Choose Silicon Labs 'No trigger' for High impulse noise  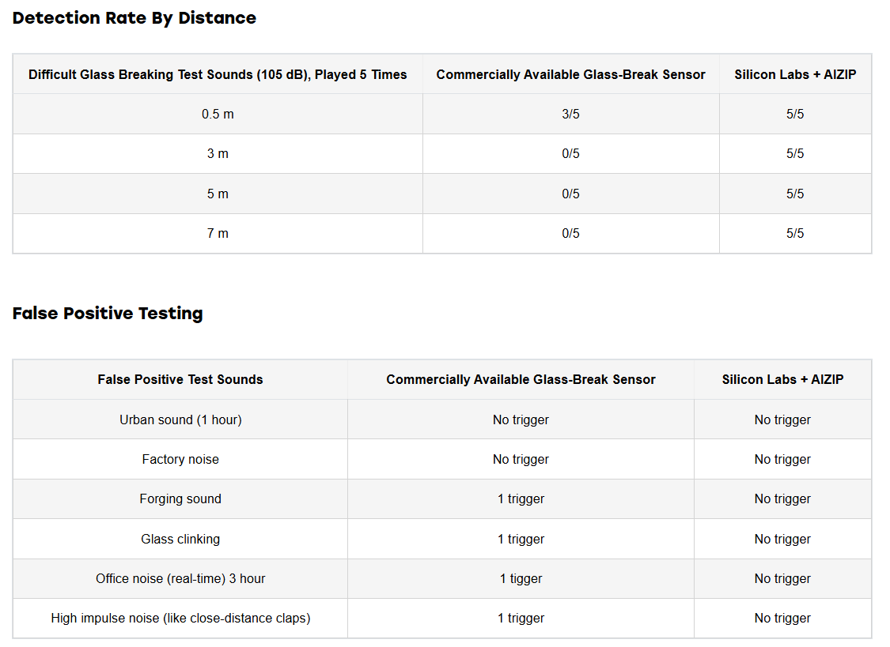point(782,619)
